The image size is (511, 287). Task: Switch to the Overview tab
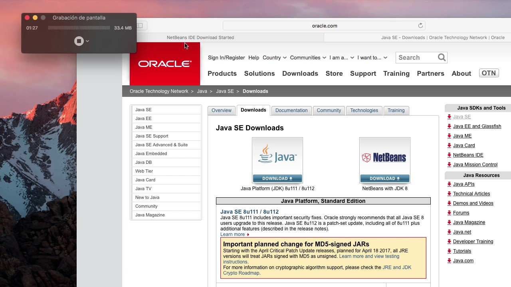(x=222, y=110)
